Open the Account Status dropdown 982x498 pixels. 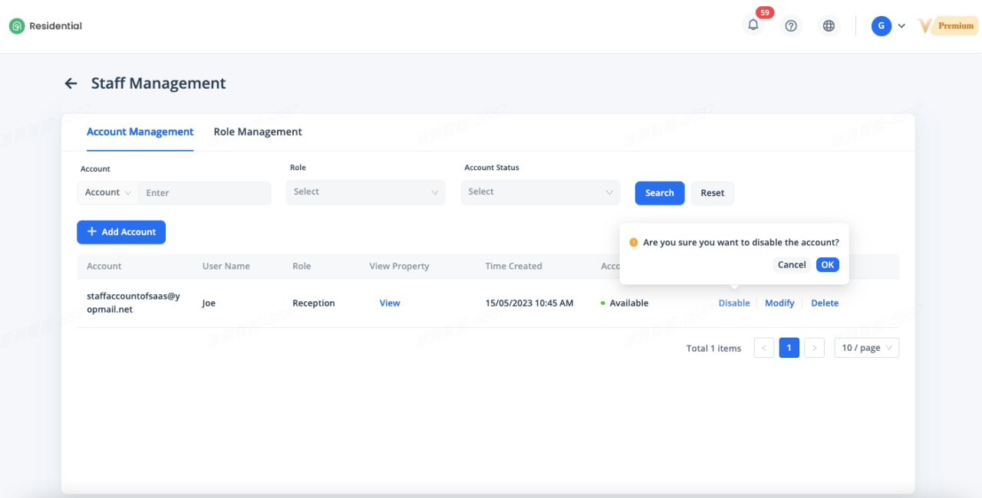coord(540,192)
